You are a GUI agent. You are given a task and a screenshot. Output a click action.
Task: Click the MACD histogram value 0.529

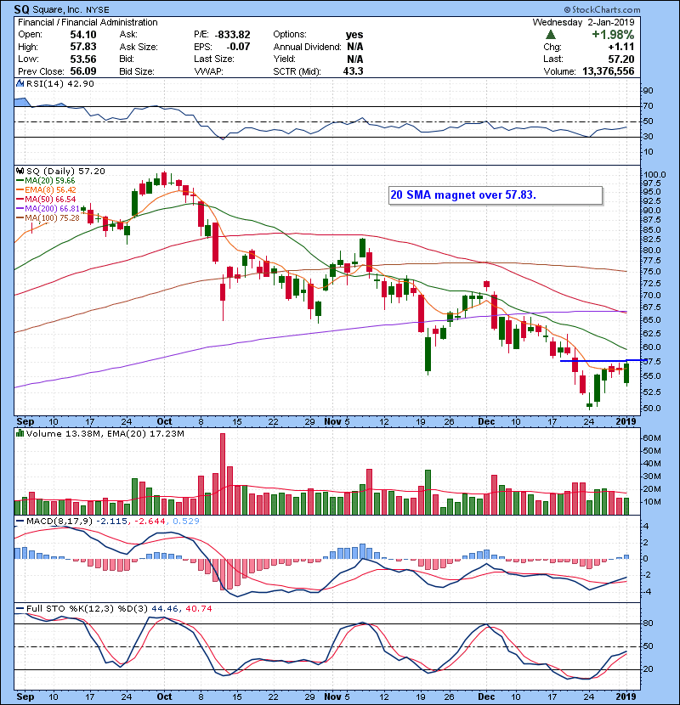coord(186,522)
